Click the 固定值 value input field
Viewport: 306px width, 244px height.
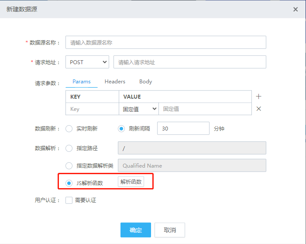205,109
